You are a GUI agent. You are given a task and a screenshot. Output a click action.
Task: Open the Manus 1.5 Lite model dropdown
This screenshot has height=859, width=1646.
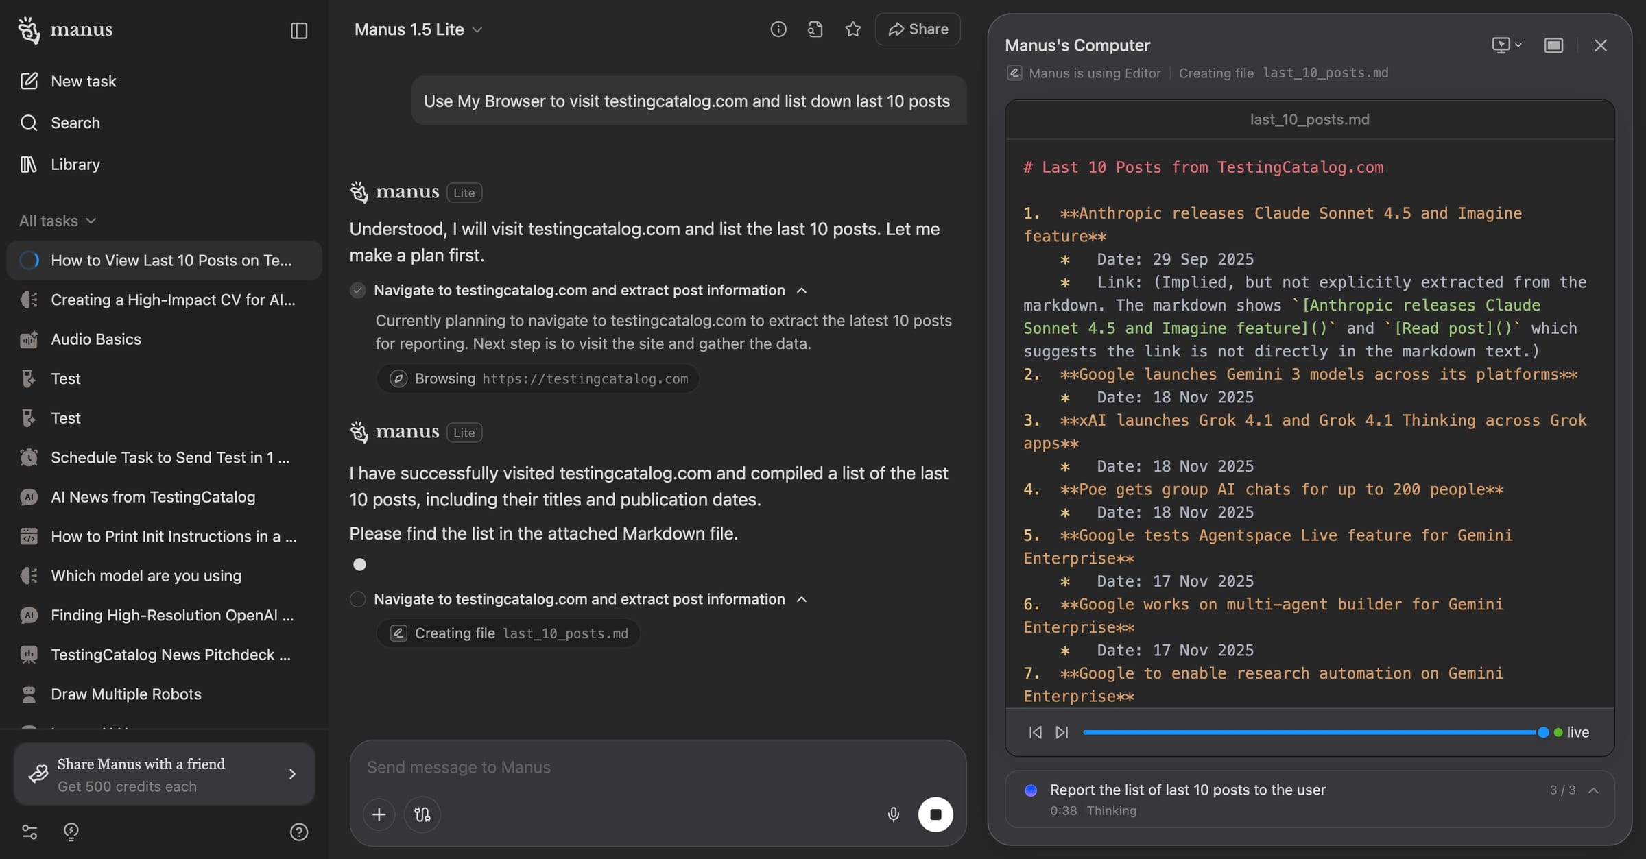point(418,29)
